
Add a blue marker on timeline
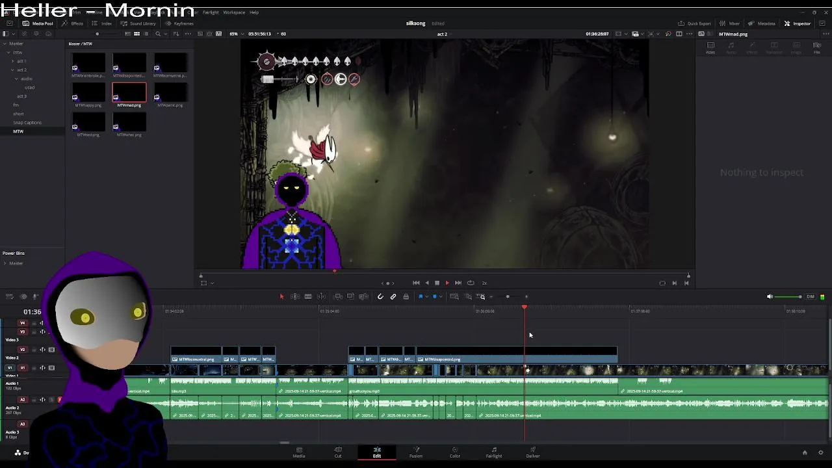click(x=435, y=296)
